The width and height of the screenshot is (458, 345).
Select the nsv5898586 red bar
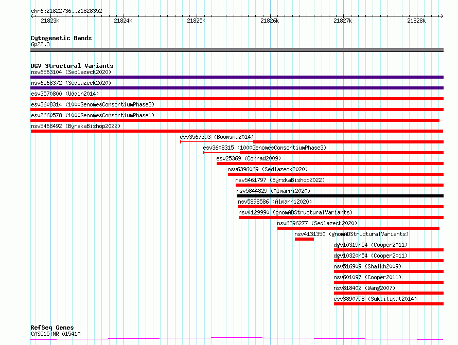[x=341, y=207]
